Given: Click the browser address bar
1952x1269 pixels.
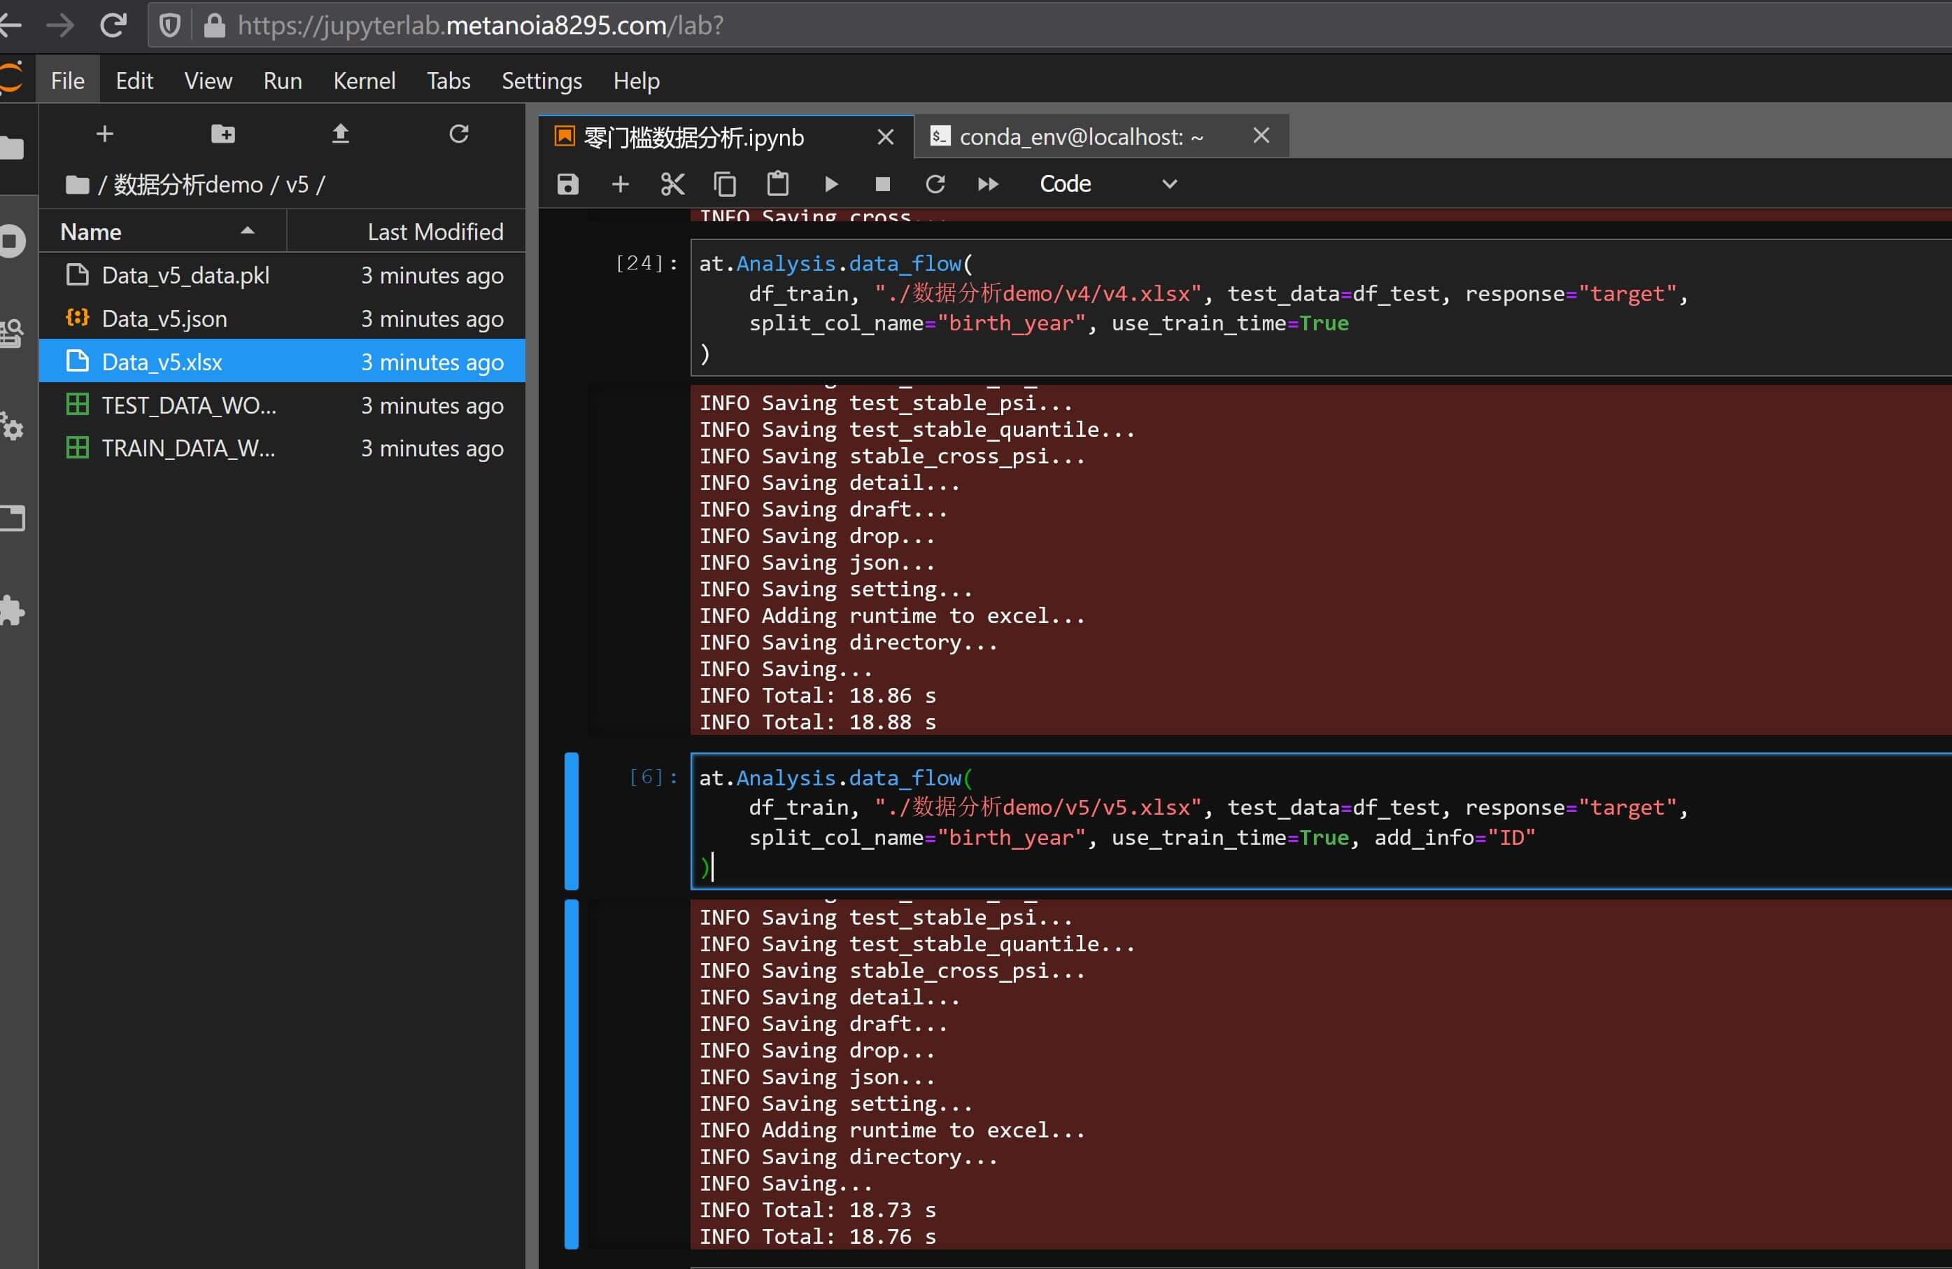Looking at the screenshot, I should pos(984,25).
